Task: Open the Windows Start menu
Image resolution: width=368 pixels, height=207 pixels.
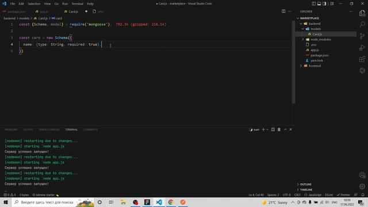Action: click(x=6, y=202)
